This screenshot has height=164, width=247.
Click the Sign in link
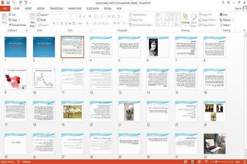tap(238, 9)
